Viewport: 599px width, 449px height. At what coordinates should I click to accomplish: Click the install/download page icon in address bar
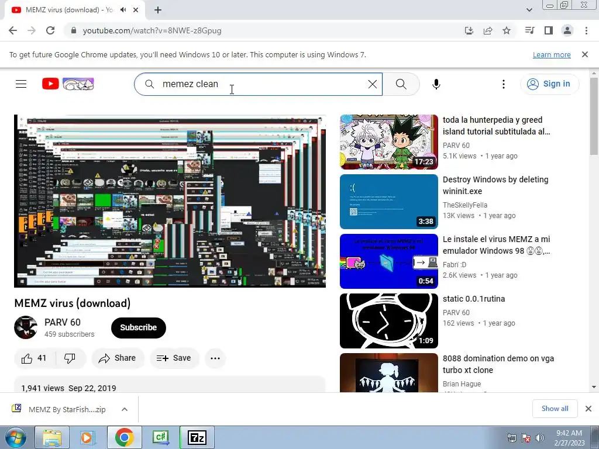469,30
